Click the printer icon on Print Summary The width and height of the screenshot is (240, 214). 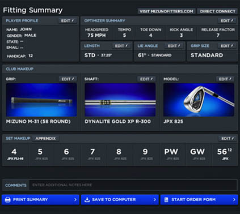tap(8, 200)
